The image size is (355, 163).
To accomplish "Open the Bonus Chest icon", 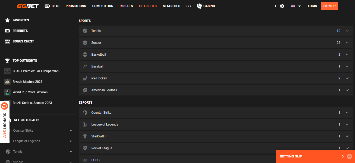I will 7,41.
